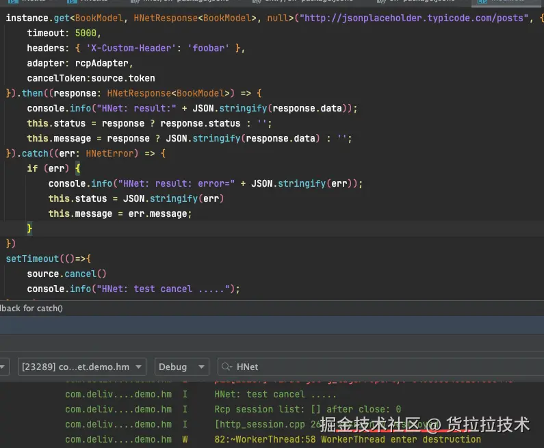The height and width of the screenshot is (448, 544).
Task: Click the 'this.message = response ?' line
Action: coord(190,139)
